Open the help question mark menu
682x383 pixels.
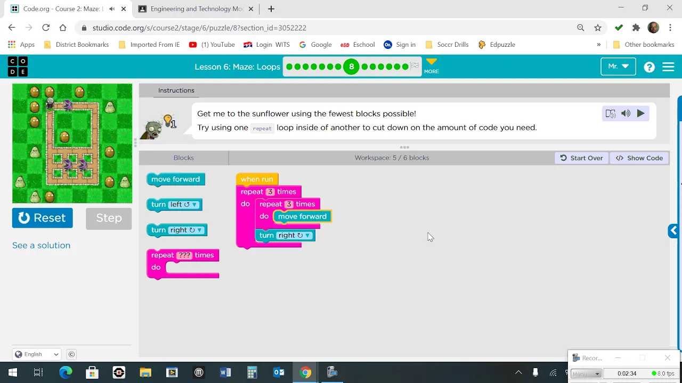click(649, 66)
